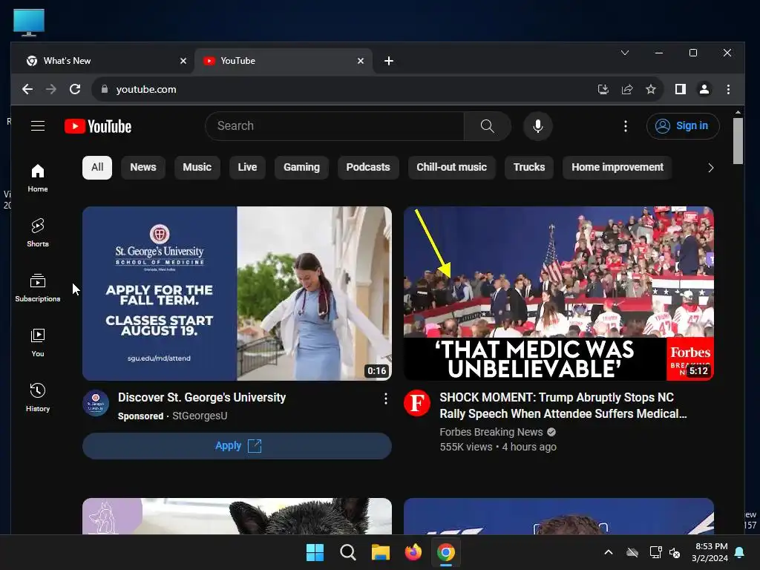Show hidden system tray icons
The width and height of the screenshot is (760, 570).
point(609,552)
